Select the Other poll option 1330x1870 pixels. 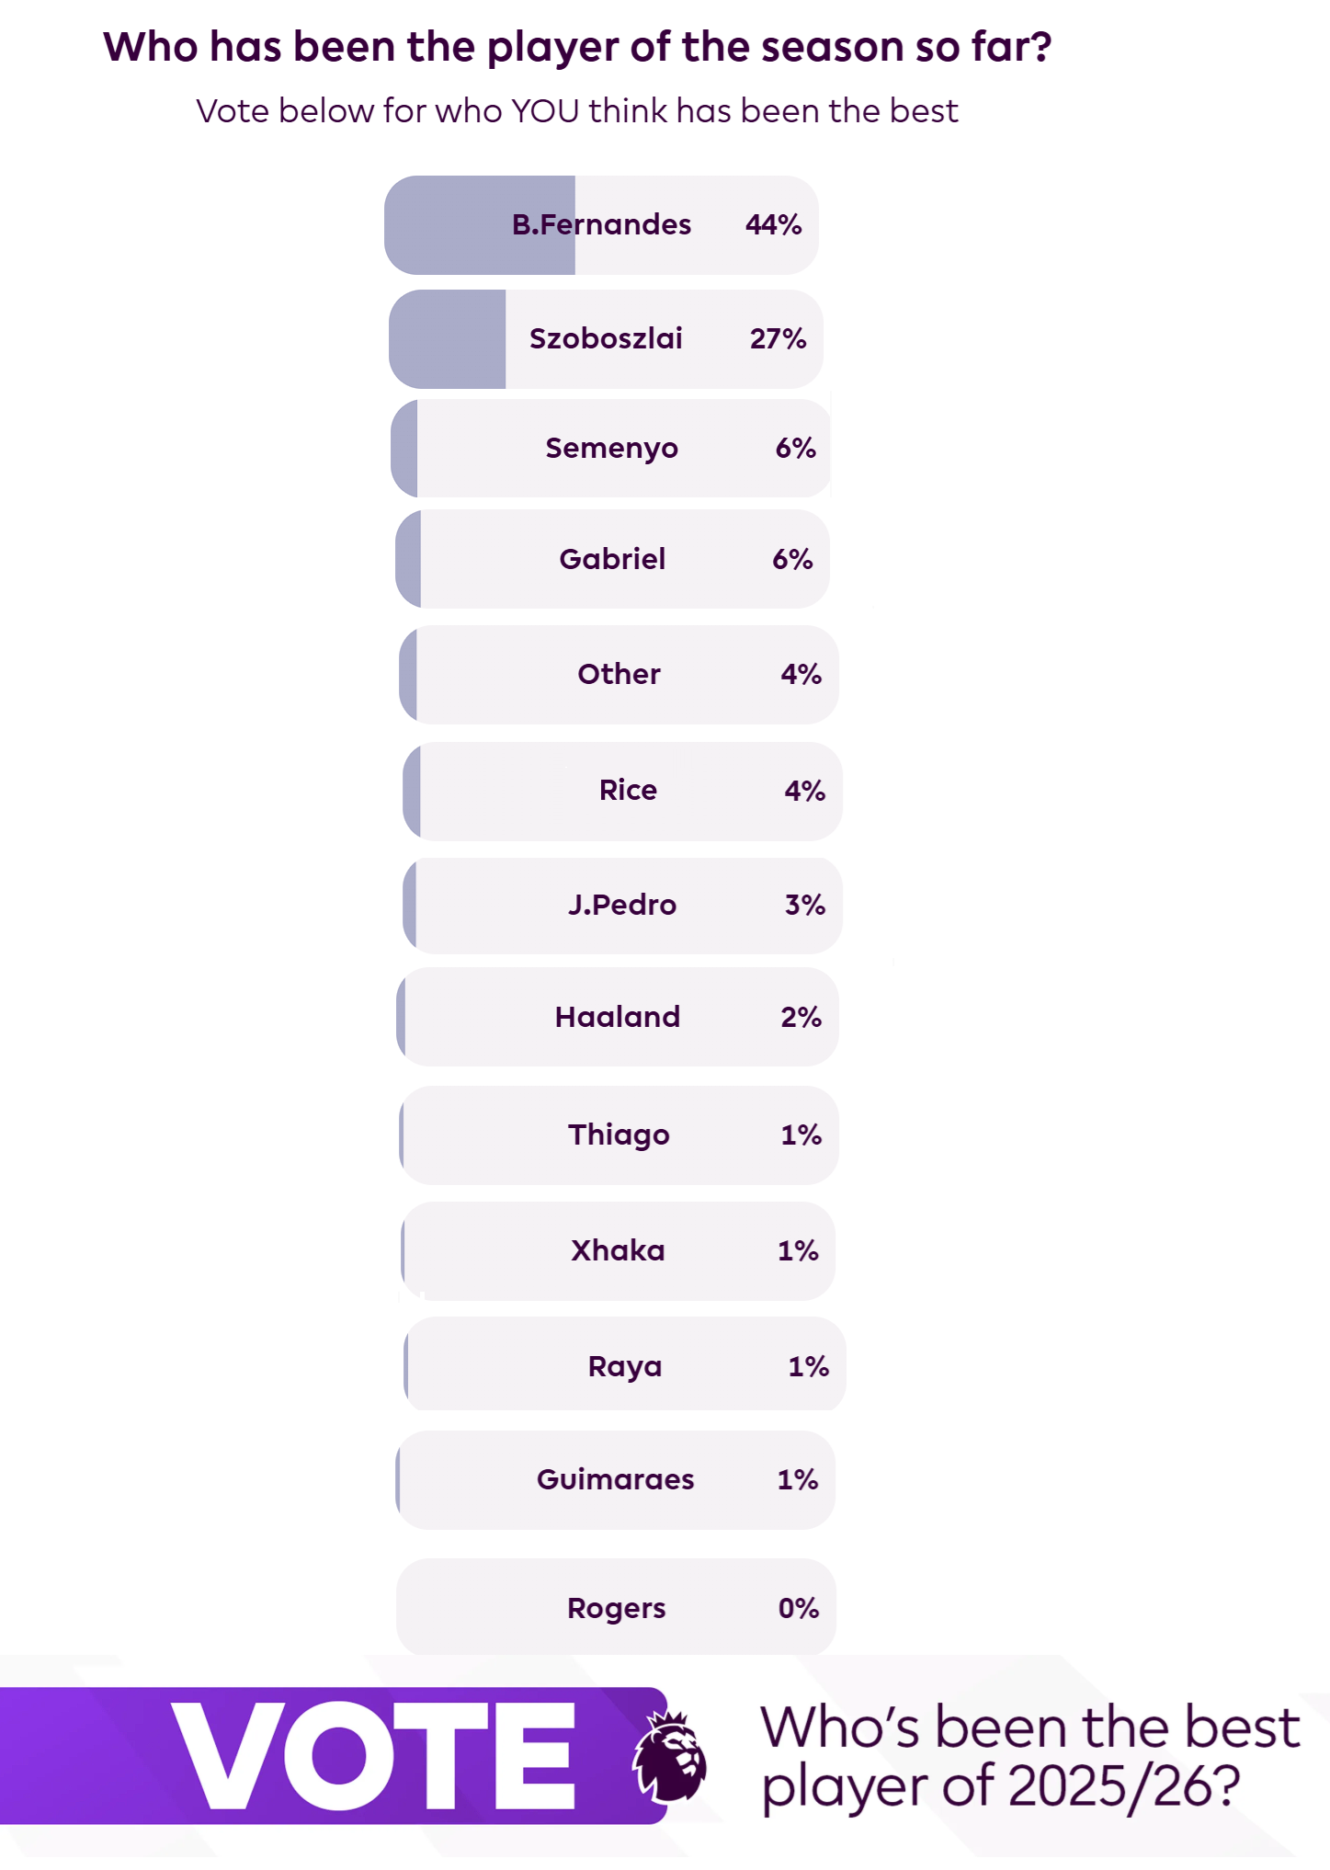pos(619,675)
